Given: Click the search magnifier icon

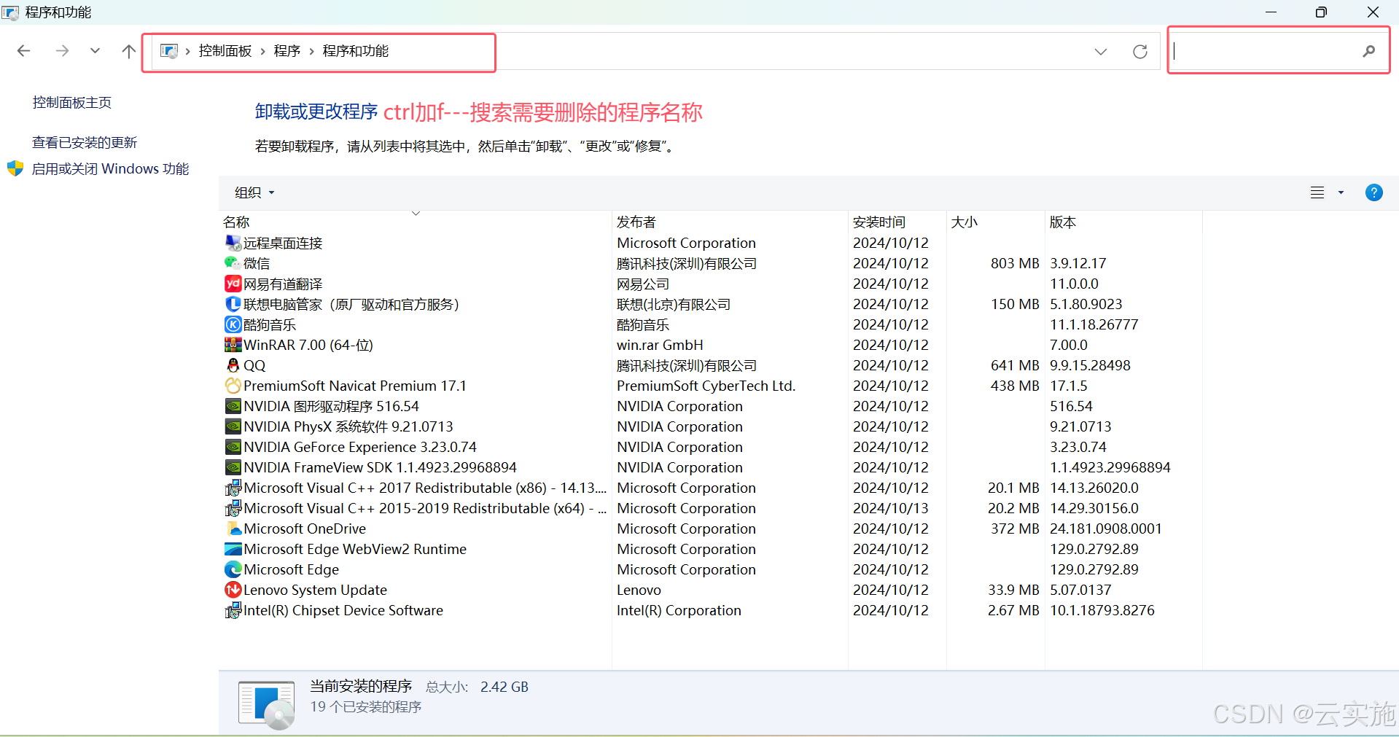Looking at the screenshot, I should [1368, 51].
